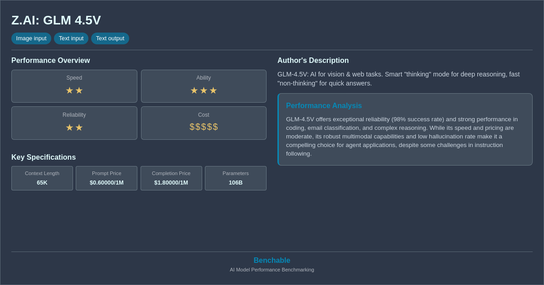Click the Ability rating progress card
Screen dimensions: 544x285
204,86
